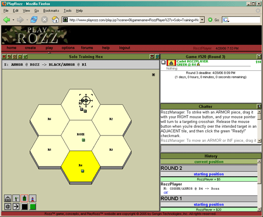
Task: Open the View menu
Action: pos(26,11)
